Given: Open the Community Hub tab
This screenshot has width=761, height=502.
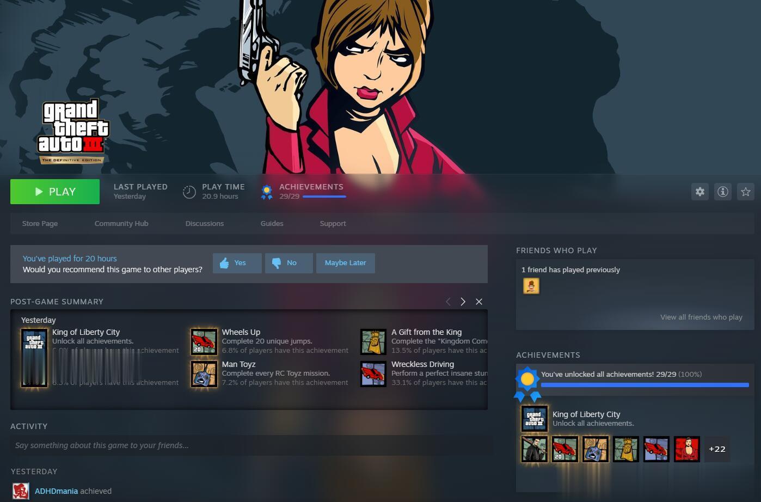Looking at the screenshot, I should click(121, 224).
